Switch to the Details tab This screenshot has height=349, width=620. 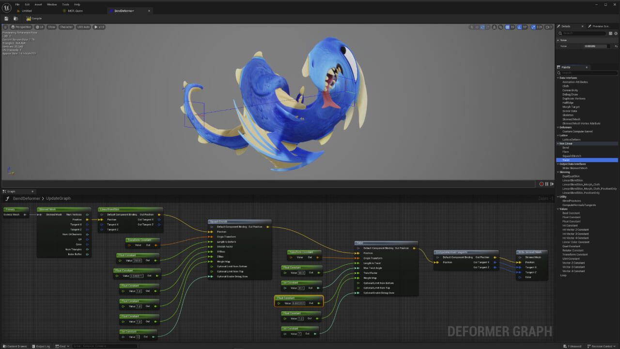click(566, 26)
